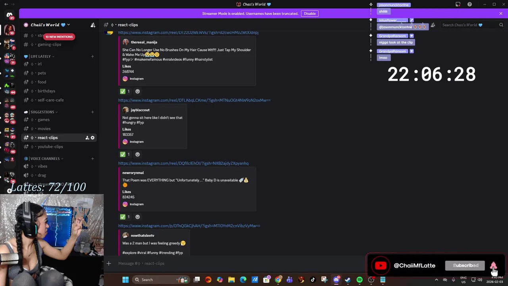Open react-clips channel settings gear
Viewport: 508px width, 286px height.
click(x=93, y=137)
